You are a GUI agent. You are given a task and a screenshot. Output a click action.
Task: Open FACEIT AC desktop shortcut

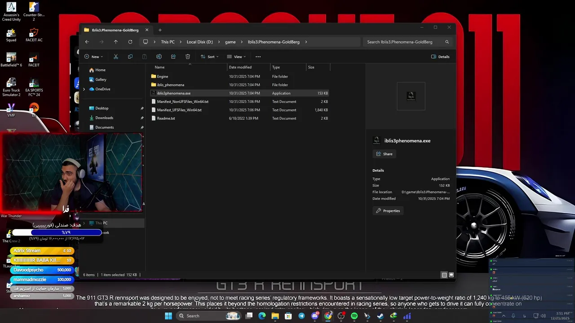tap(34, 35)
